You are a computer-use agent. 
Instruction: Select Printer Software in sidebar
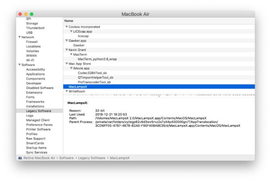(x=38, y=129)
